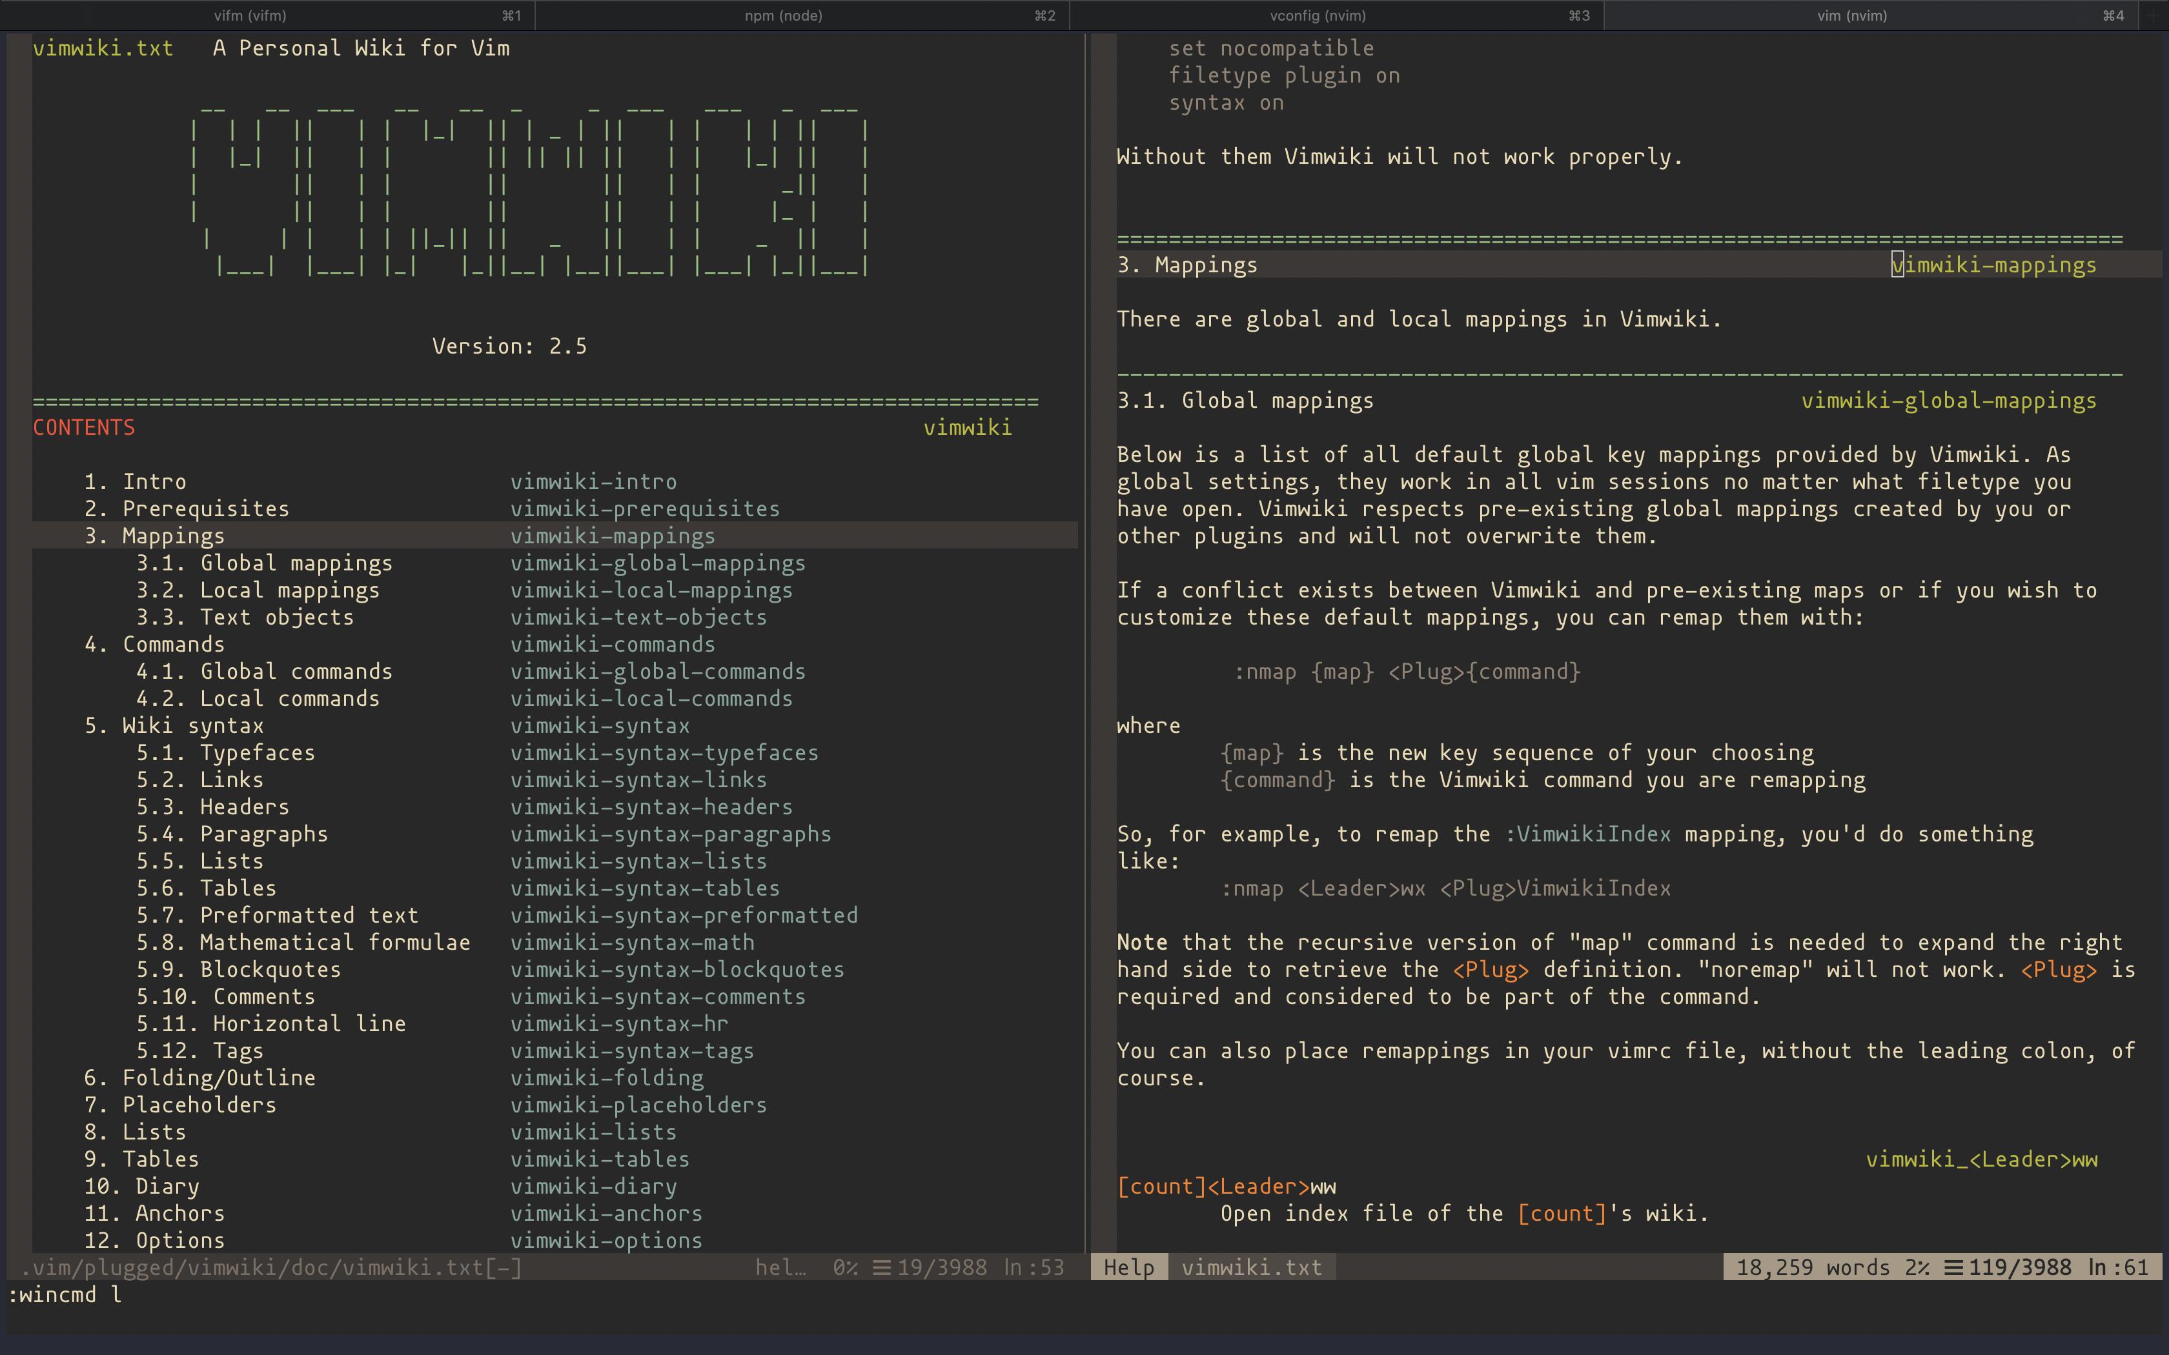Switch to the vifm (vifm) tab
The width and height of the screenshot is (2169, 1355).
(250, 15)
